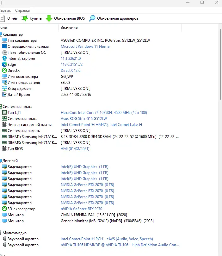Image resolution: width=222 pixels, height=256 pixels.
Task: Open the 11.1.22621.0 Internet Explorer link
Action: pyautogui.click(x=71, y=59)
